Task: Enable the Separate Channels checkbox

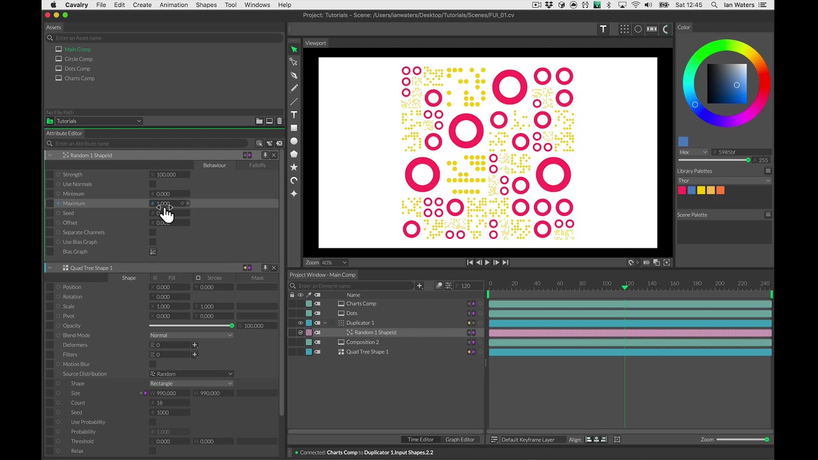Action: click(153, 233)
